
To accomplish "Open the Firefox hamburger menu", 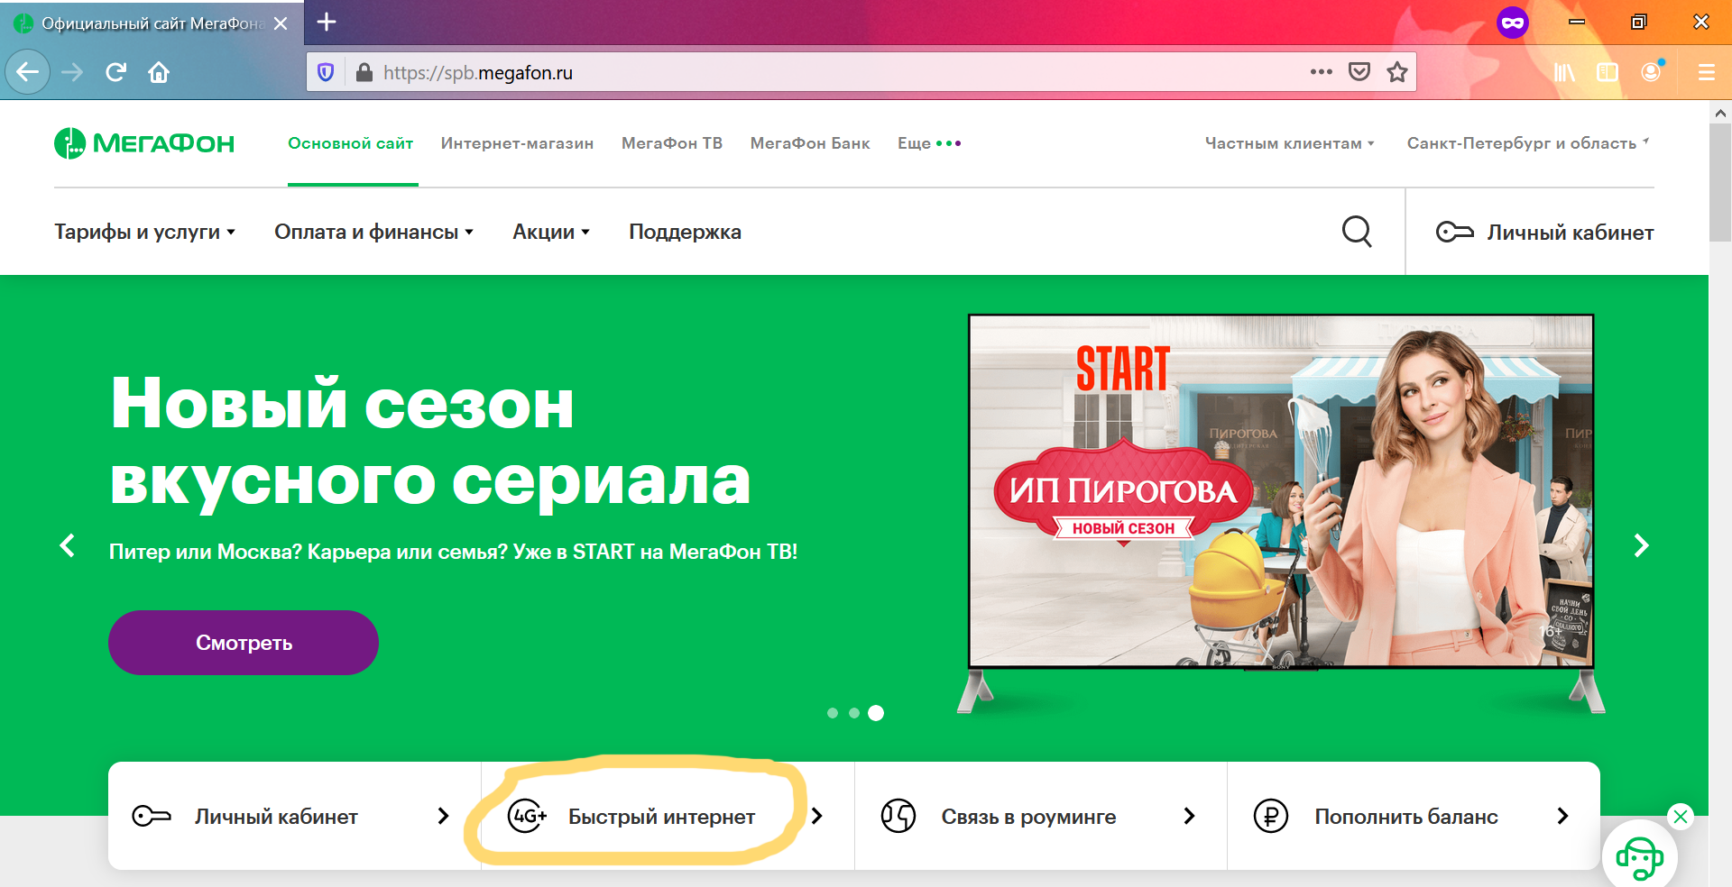I will [1706, 72].
